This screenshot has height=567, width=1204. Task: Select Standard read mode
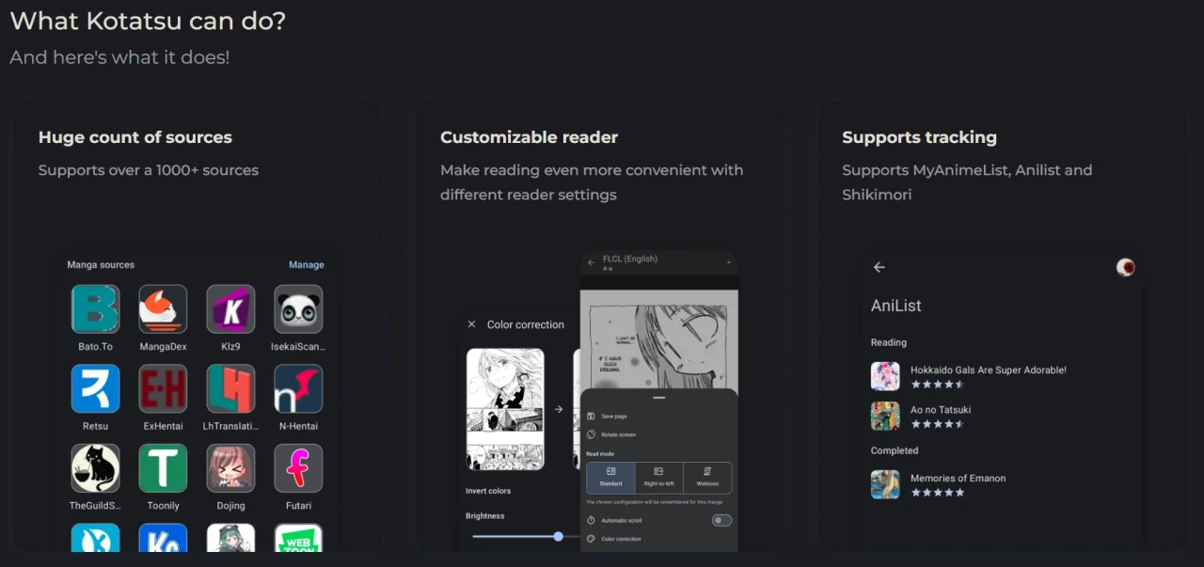click(x=610, y=478)
